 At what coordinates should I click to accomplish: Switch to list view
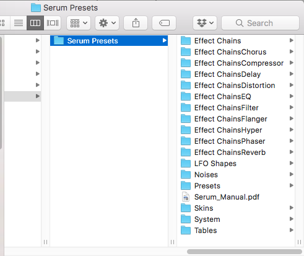pos(19,23)
